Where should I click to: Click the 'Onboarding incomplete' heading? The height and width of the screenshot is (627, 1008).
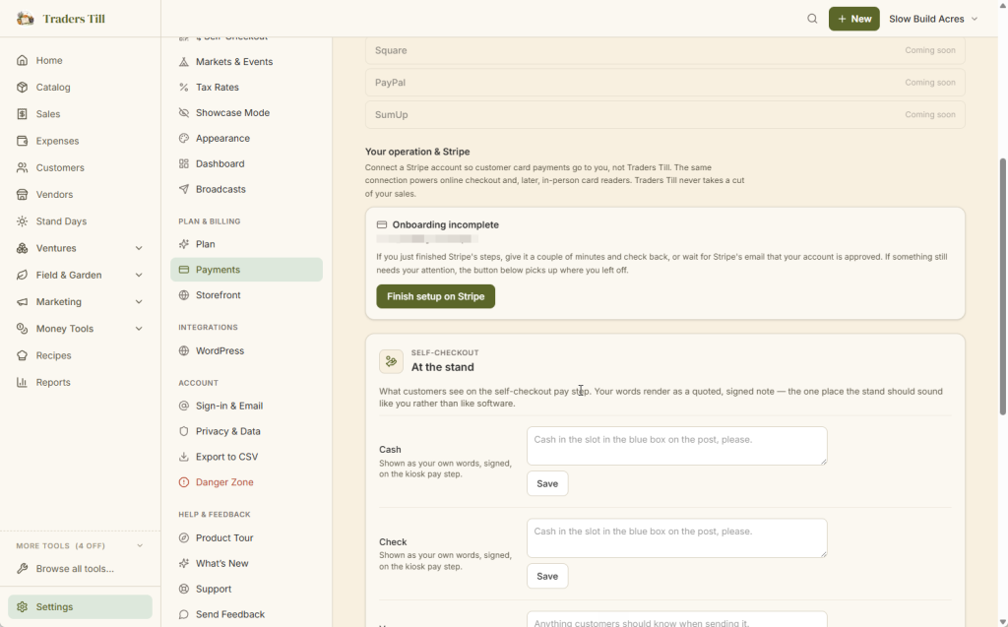446,224
